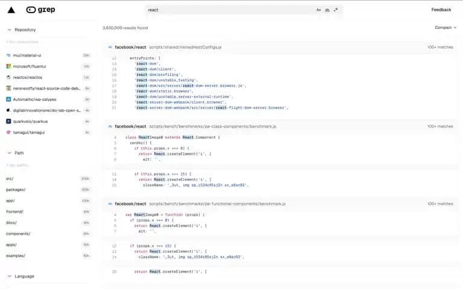463x289 pixels.
Task: Open facebook/react link for inlinedHostConfigs.js result
Action: pyautogui.click(x=130, y=47)
